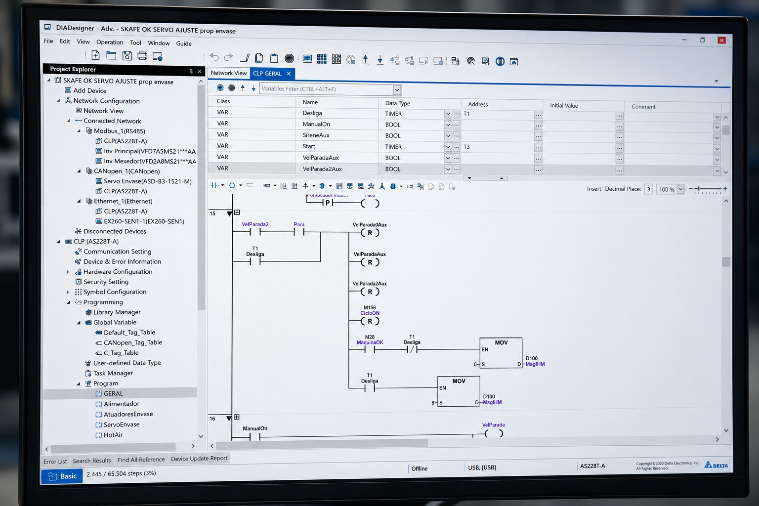759x506 pixels.
Task: Open Task Manager in Project Explorer
Action: point(113,373)
